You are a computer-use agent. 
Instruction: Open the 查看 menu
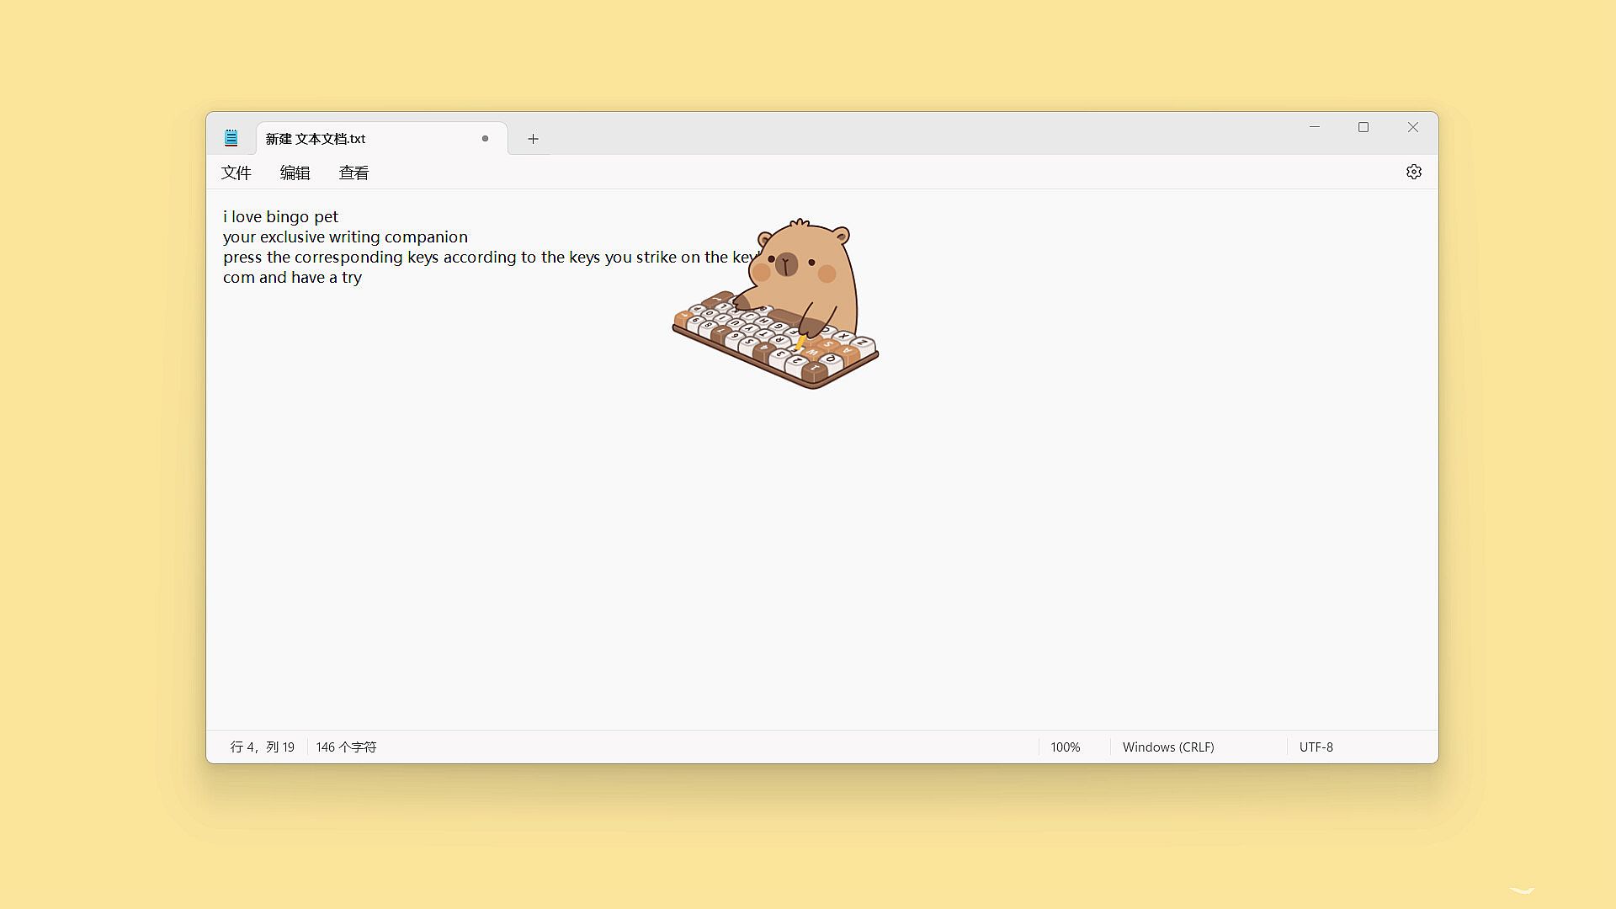click(353, 173)
